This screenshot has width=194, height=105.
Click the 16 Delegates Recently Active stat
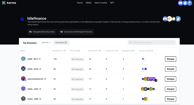(42, 32)
